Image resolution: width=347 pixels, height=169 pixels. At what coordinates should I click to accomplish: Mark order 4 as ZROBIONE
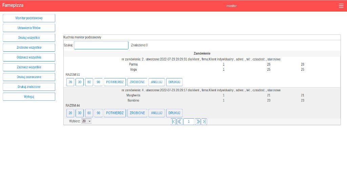coord(137,113)
